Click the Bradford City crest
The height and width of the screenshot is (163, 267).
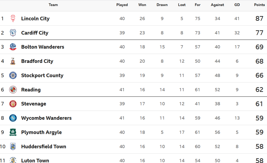[x=13, y=61]
